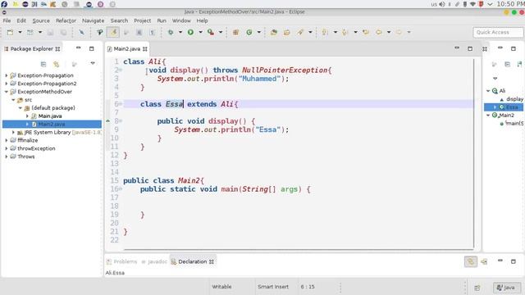This screenshot has width=525, height=295.
Task: Collapse the ExceptionMethodOver project
Action: click(7, 92)
